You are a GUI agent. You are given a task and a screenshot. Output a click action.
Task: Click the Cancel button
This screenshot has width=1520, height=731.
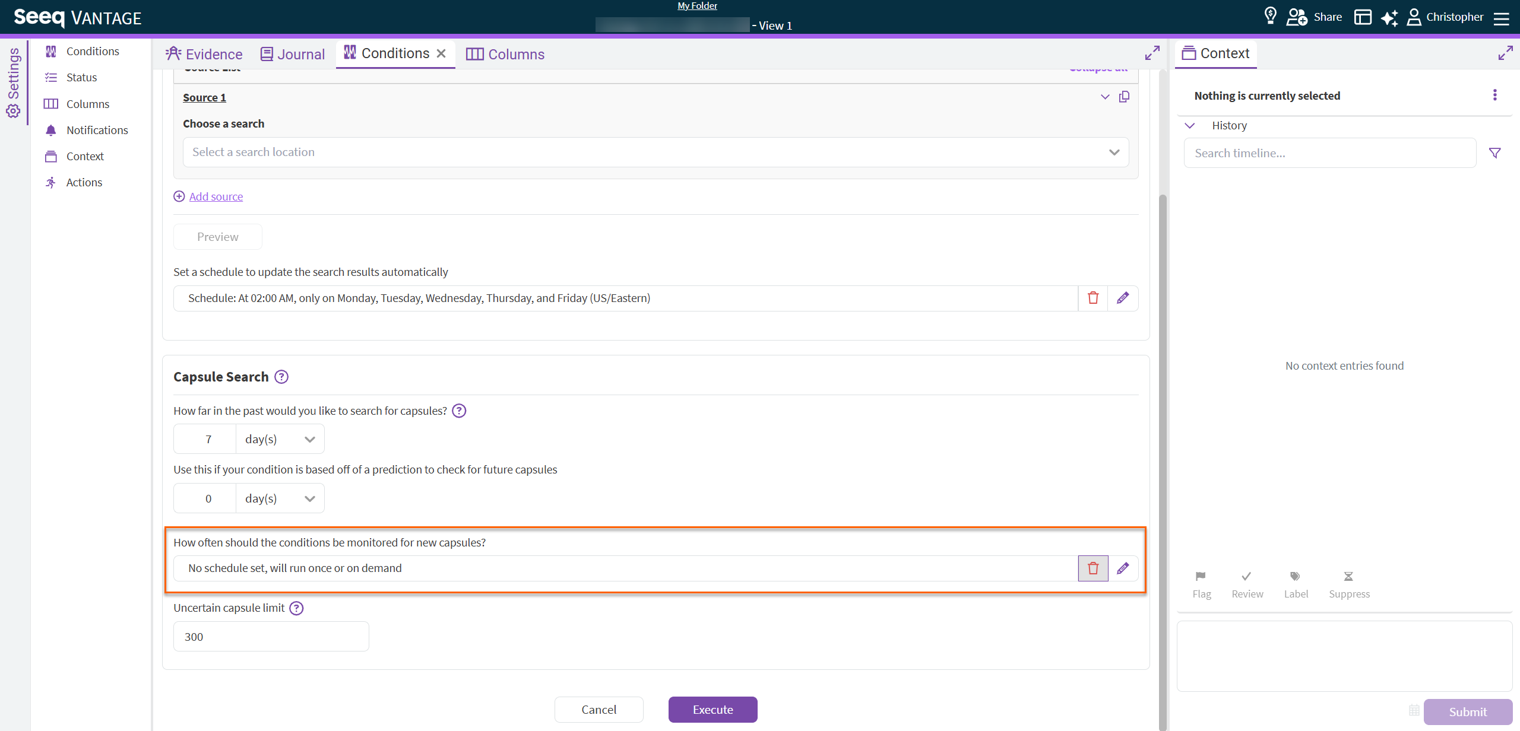(599, 710)
